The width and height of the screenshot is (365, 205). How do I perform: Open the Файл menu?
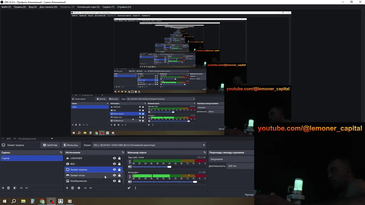(x=6, y=7)
